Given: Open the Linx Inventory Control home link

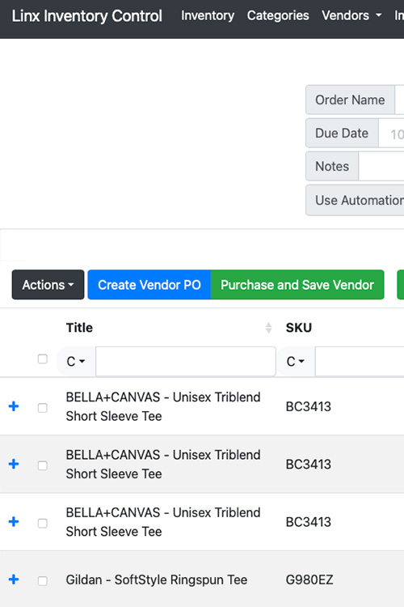Looking at the screenshot, I should pos(87,16).
